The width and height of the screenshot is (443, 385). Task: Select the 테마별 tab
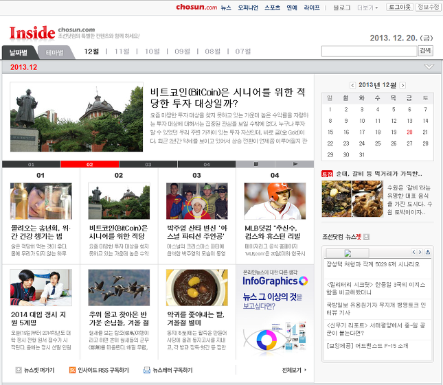coord(55,52)
